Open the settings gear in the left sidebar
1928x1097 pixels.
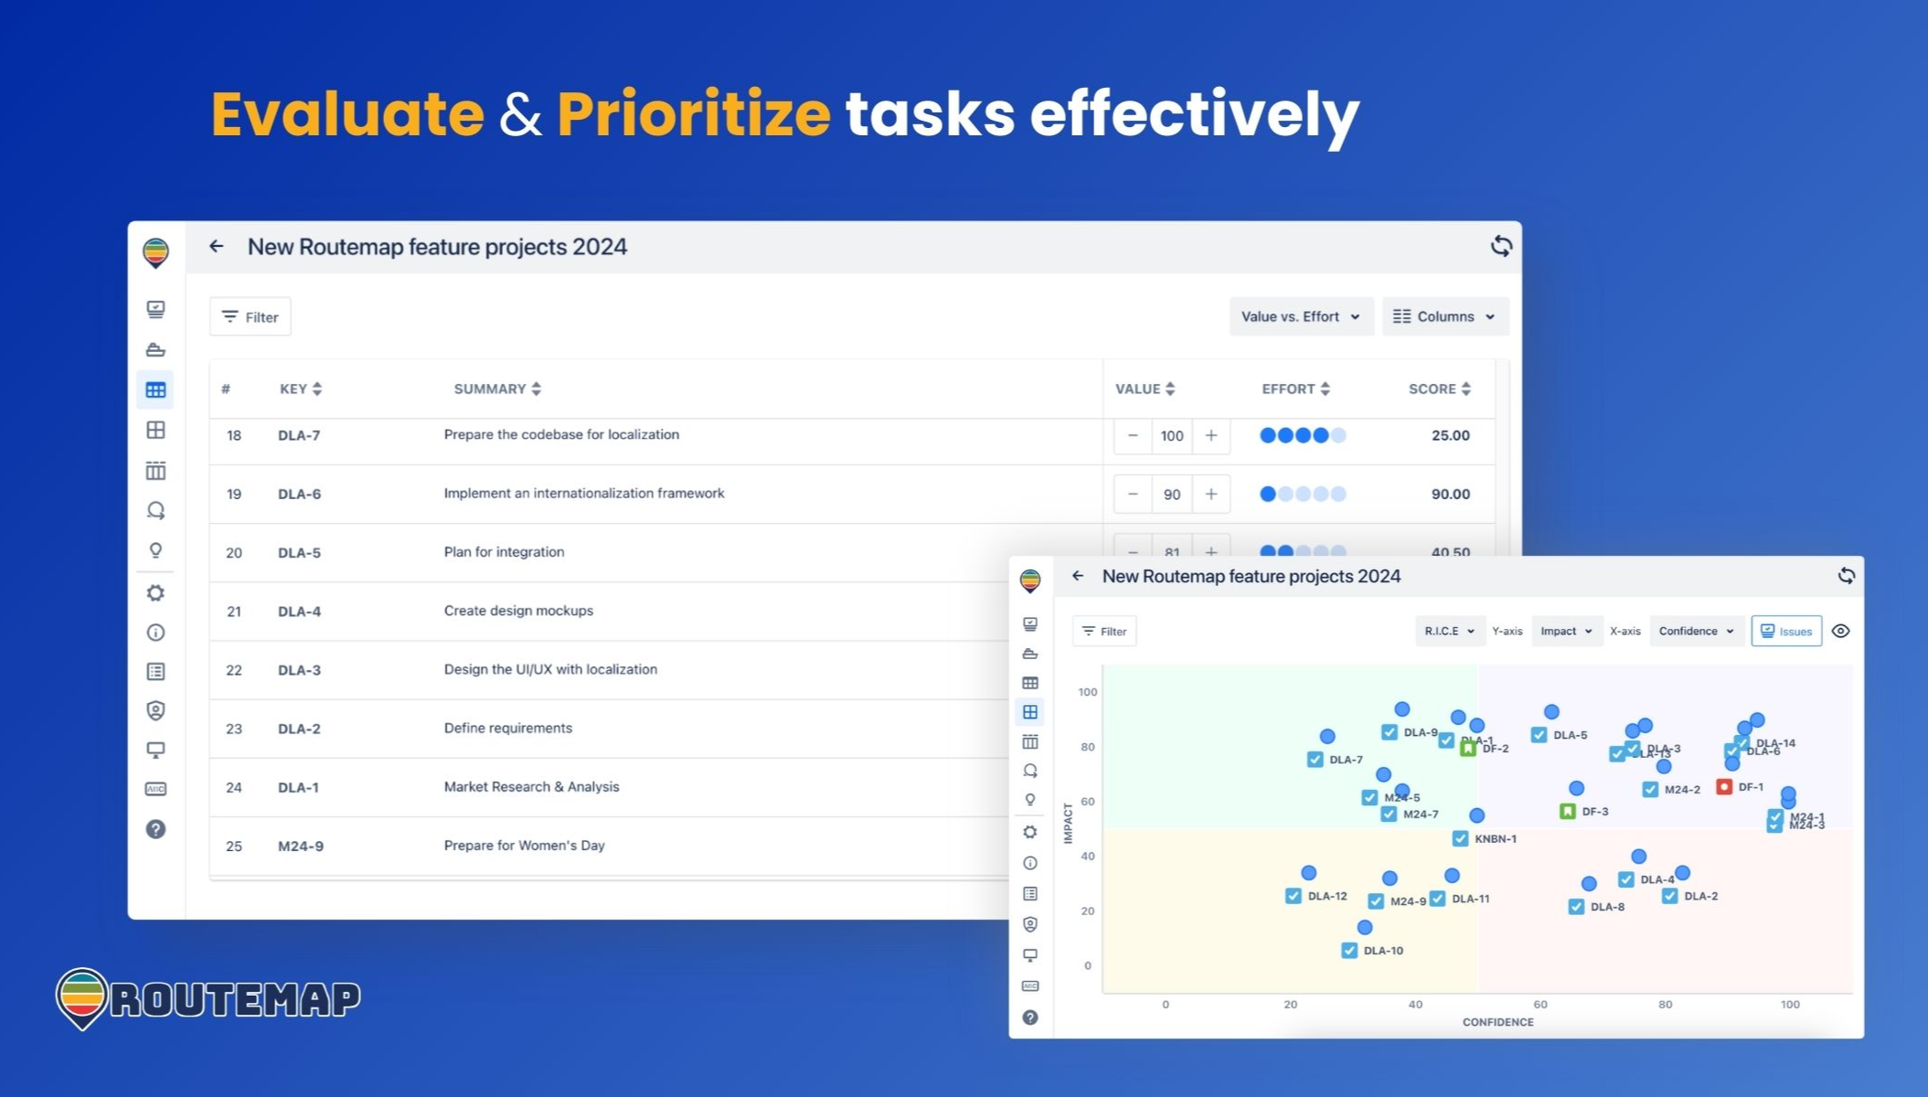156,593
